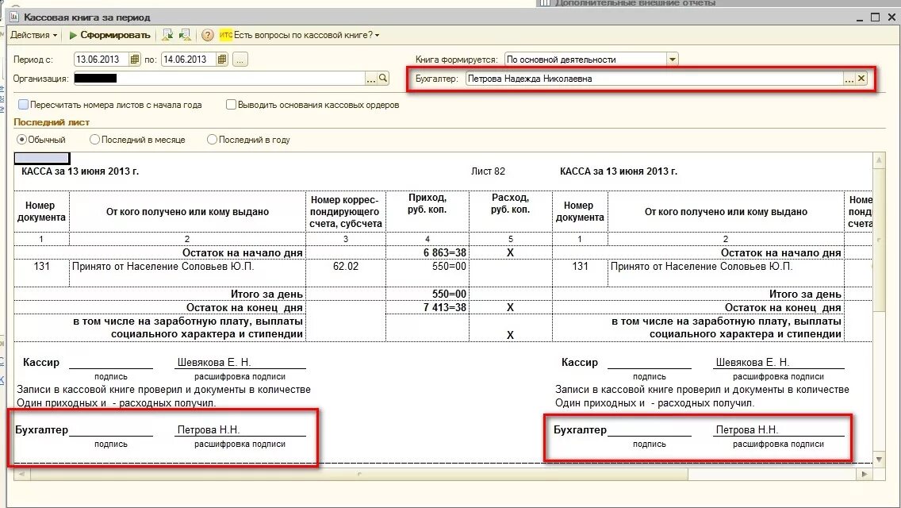Image resolution: width=901 pixels, height=508 pixels.
Task: Click closing balance value 7 413=38
Action: (445, 308)
